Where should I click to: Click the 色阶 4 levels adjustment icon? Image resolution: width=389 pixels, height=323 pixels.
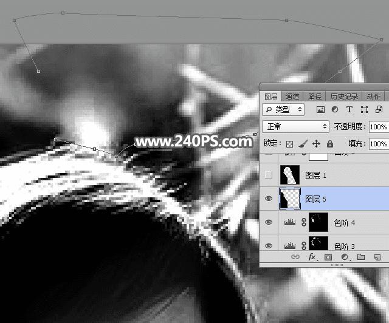290,222
